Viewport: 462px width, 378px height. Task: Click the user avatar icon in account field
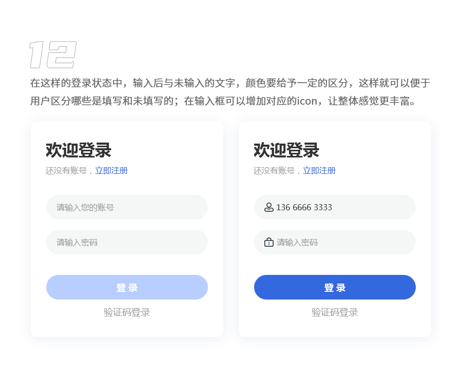(268, 207)
